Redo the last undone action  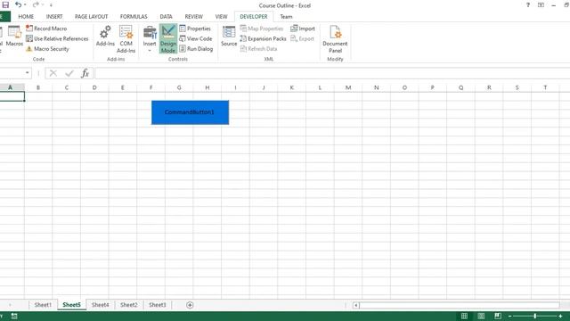coord(36,4)
